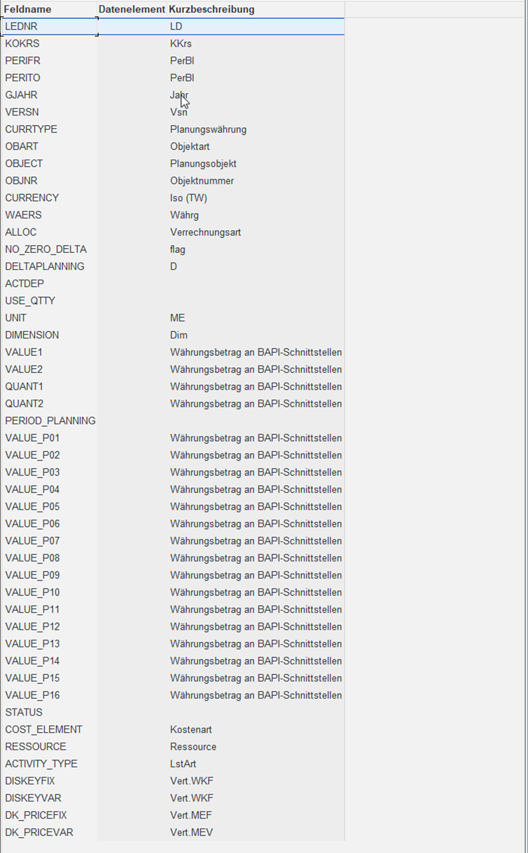
Task: Click the Verrechnungsart description cell
Action: 256,232
